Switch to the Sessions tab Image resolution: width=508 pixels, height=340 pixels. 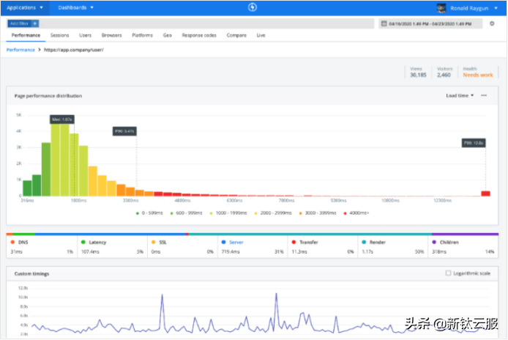(59, 35)
